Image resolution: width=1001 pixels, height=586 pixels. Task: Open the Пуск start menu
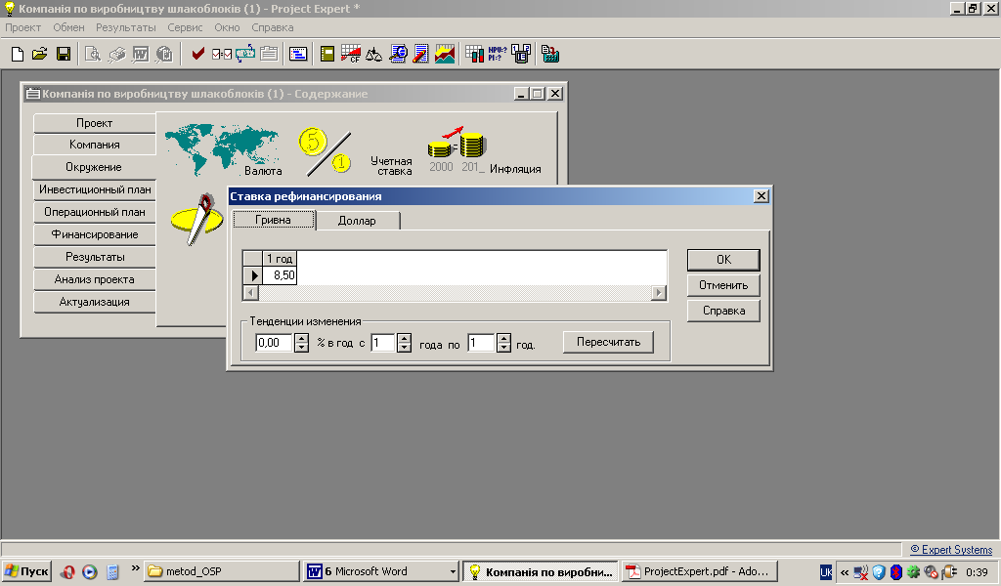point(26,571)
